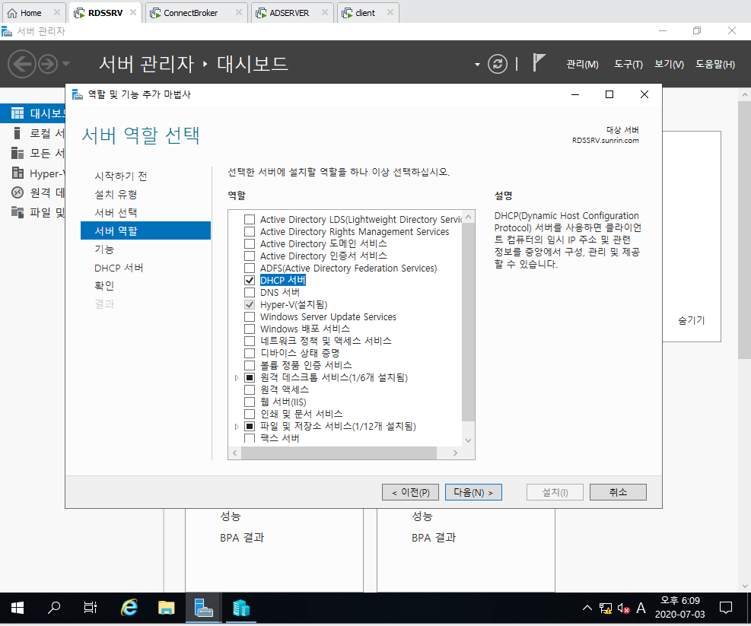Switch to client tab
Viewport: 751px width, 626px height.
365,13
